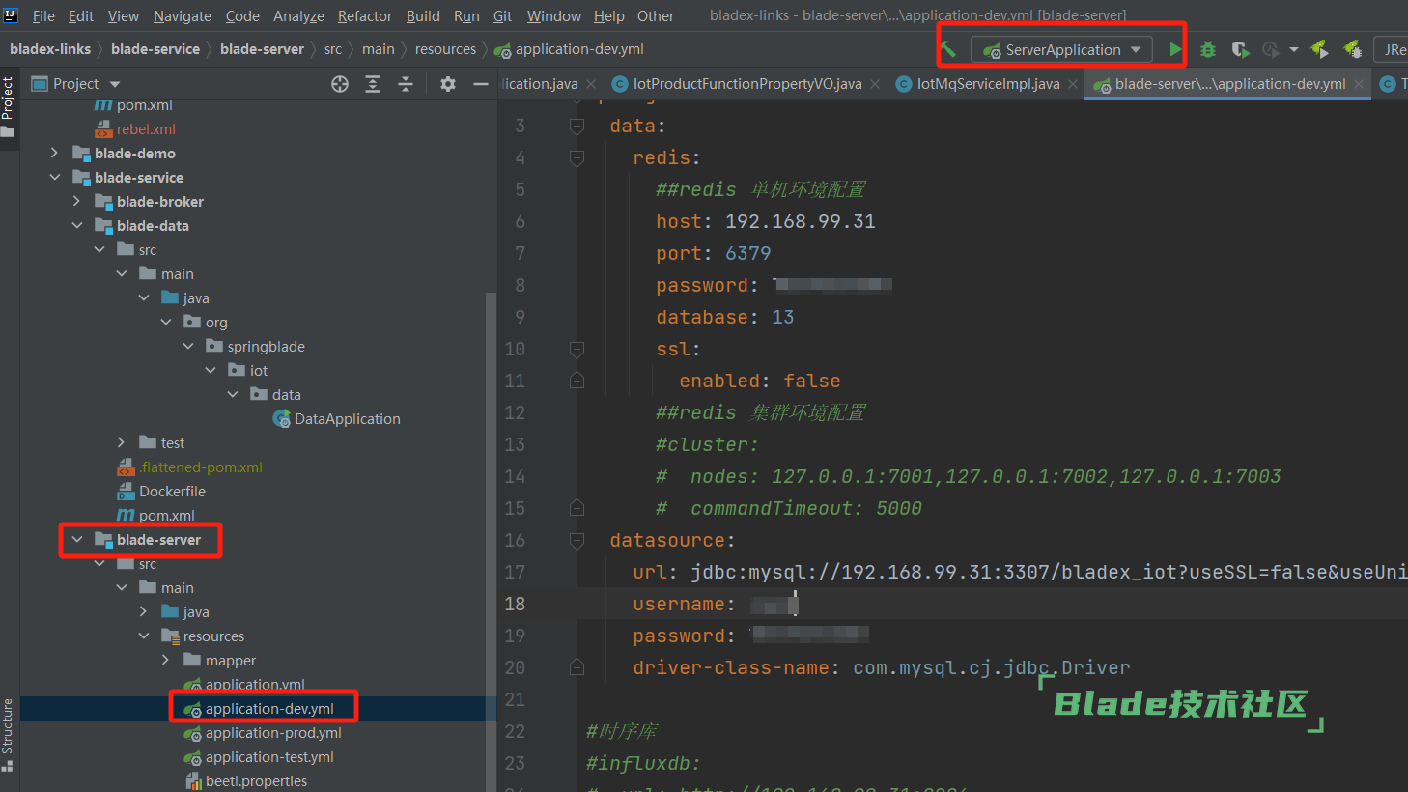Click line number 18 in the gutter
Screen dimensions: 1408x792
click(x=516, y=604)
